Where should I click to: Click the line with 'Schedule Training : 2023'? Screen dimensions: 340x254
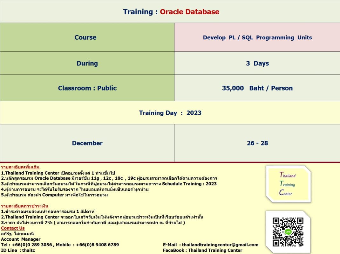click(x=109, y=184)
